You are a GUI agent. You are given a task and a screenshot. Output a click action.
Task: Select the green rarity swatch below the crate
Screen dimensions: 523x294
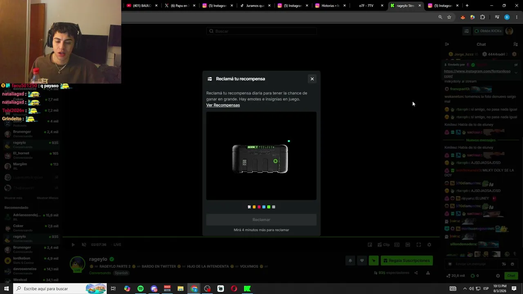click(x=269, y=207)
